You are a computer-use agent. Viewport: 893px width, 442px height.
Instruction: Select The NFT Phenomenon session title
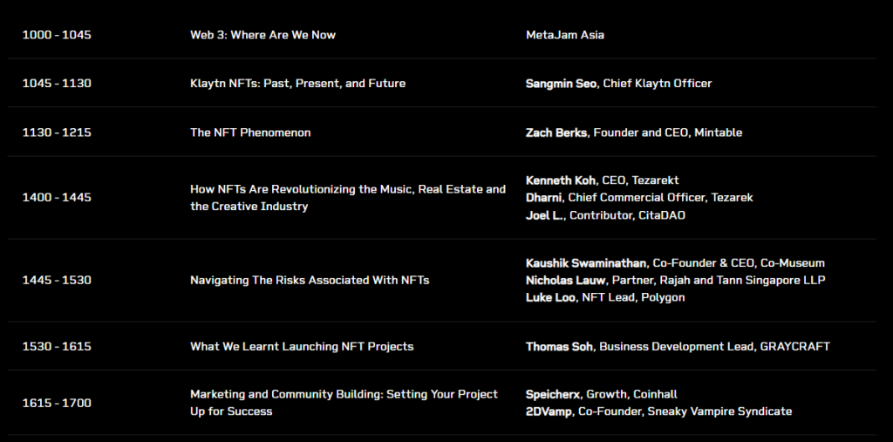click(250, 133)
